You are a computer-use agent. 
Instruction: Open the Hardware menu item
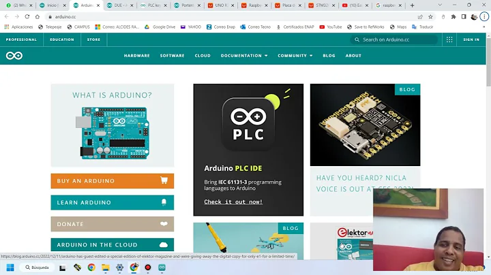137,56
